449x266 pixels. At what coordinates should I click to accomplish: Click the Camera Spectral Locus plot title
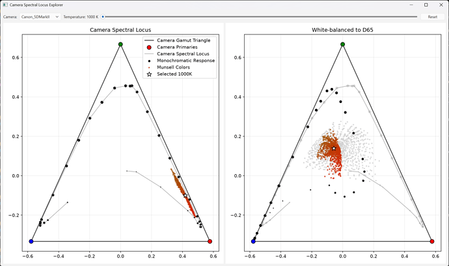click(120, 30)
